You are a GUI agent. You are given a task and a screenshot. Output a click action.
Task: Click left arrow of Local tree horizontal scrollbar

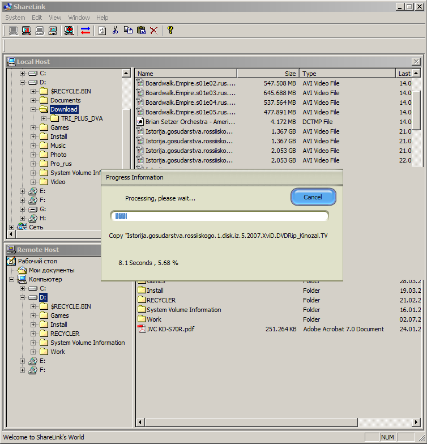click(11, 234)
